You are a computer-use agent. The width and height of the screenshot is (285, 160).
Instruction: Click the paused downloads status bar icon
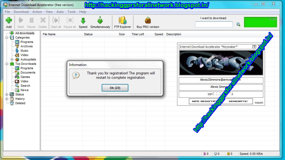[228, 154]
